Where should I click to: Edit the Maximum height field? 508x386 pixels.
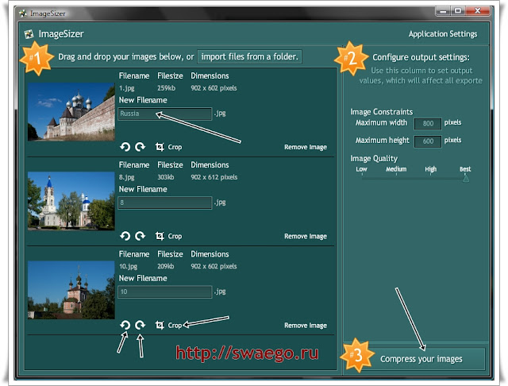428,141
